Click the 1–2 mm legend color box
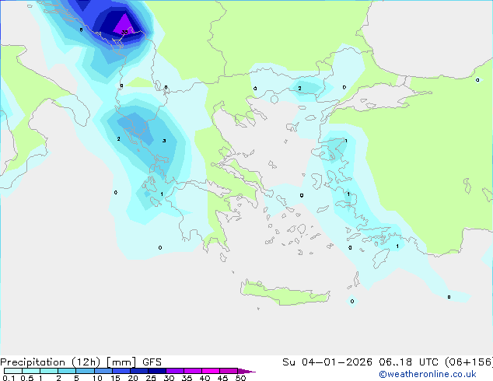 pyautogui.click(x=49, y=371)
